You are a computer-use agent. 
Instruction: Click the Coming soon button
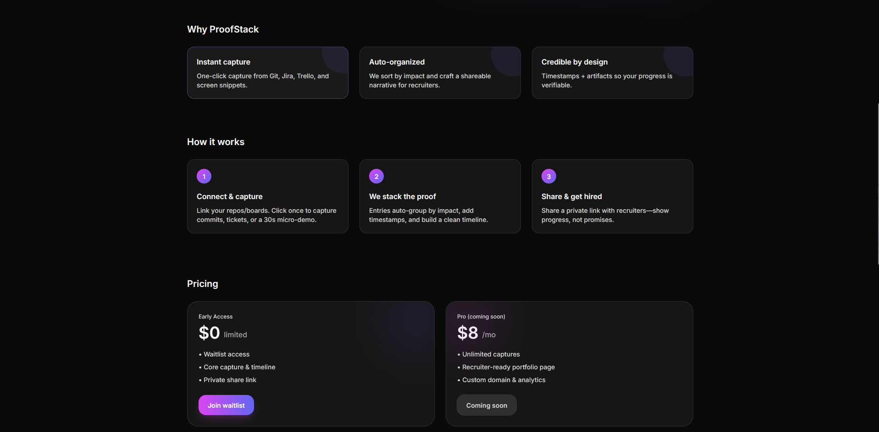486,405
